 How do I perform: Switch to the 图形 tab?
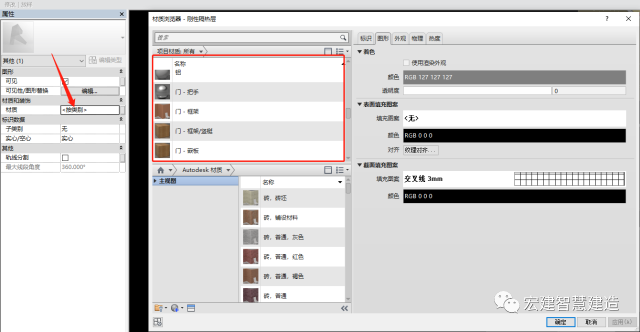pyautogui.click(x=383, y=38)
